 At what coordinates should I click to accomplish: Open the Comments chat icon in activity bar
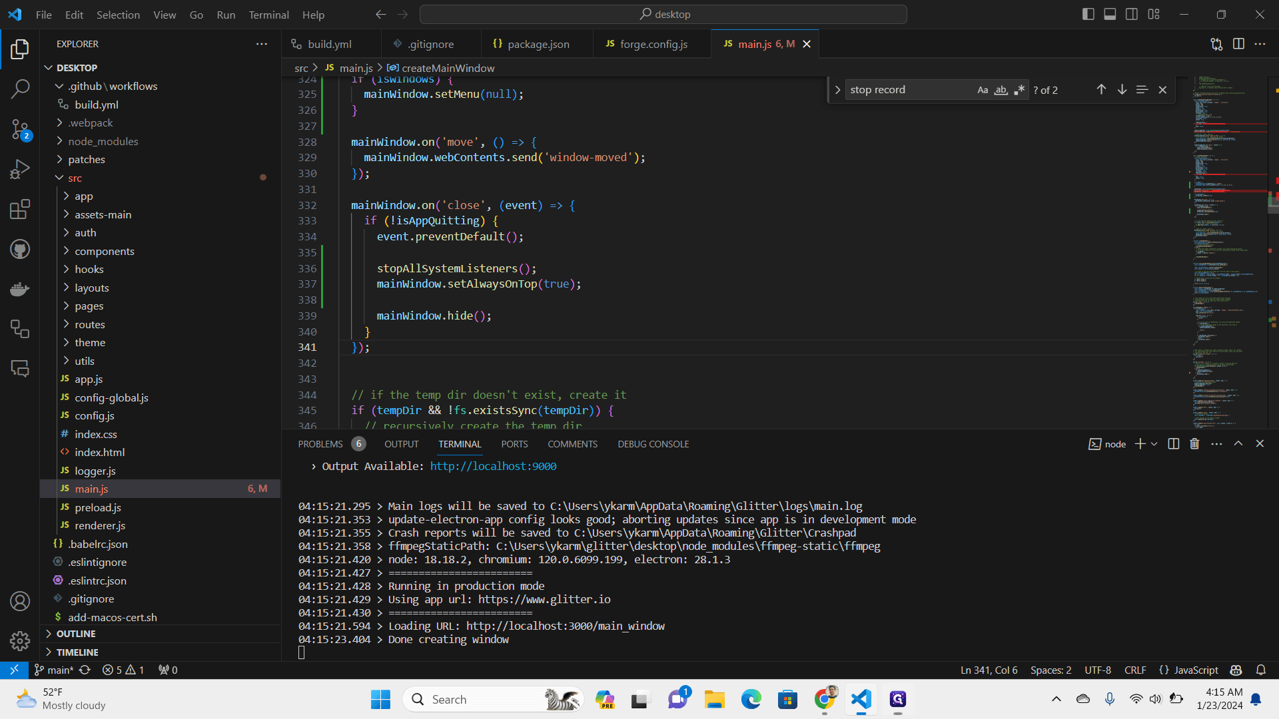pos(20,368)
